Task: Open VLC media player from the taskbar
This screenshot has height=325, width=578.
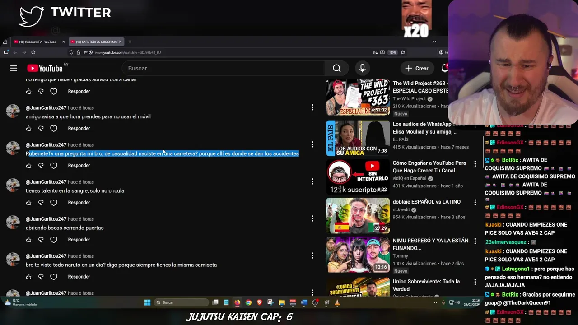Action: [337, 302]
